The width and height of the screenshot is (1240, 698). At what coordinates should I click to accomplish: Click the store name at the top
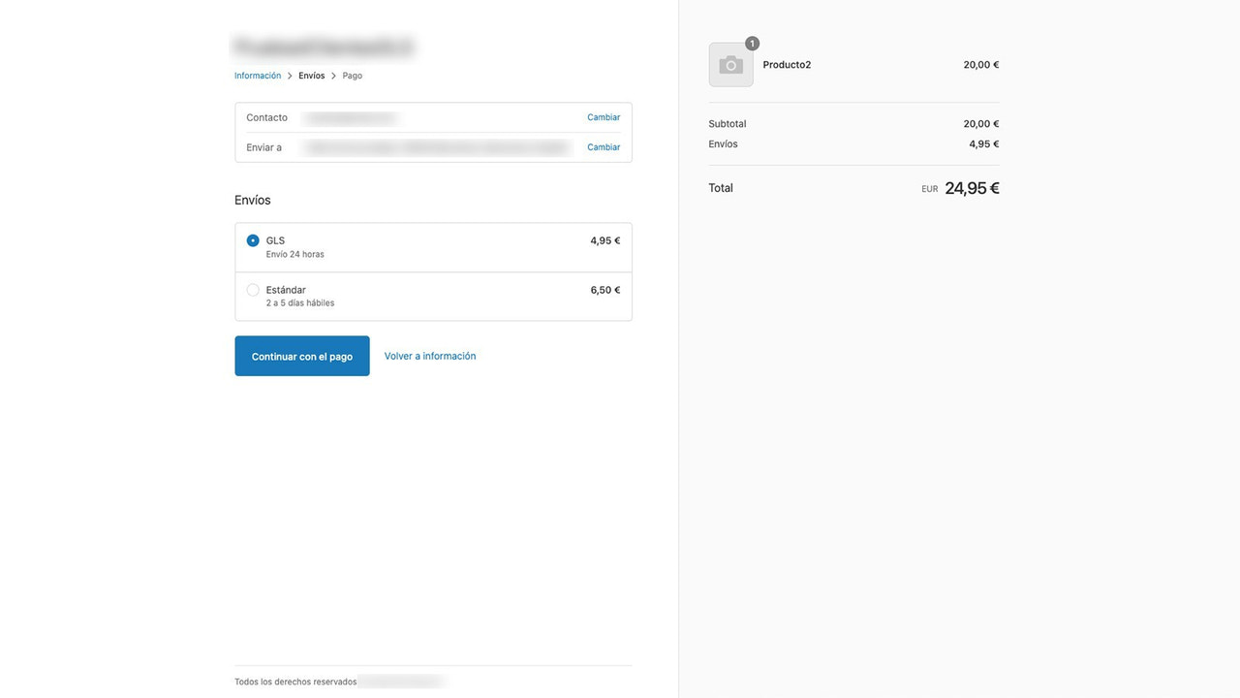tap(322, 46)
